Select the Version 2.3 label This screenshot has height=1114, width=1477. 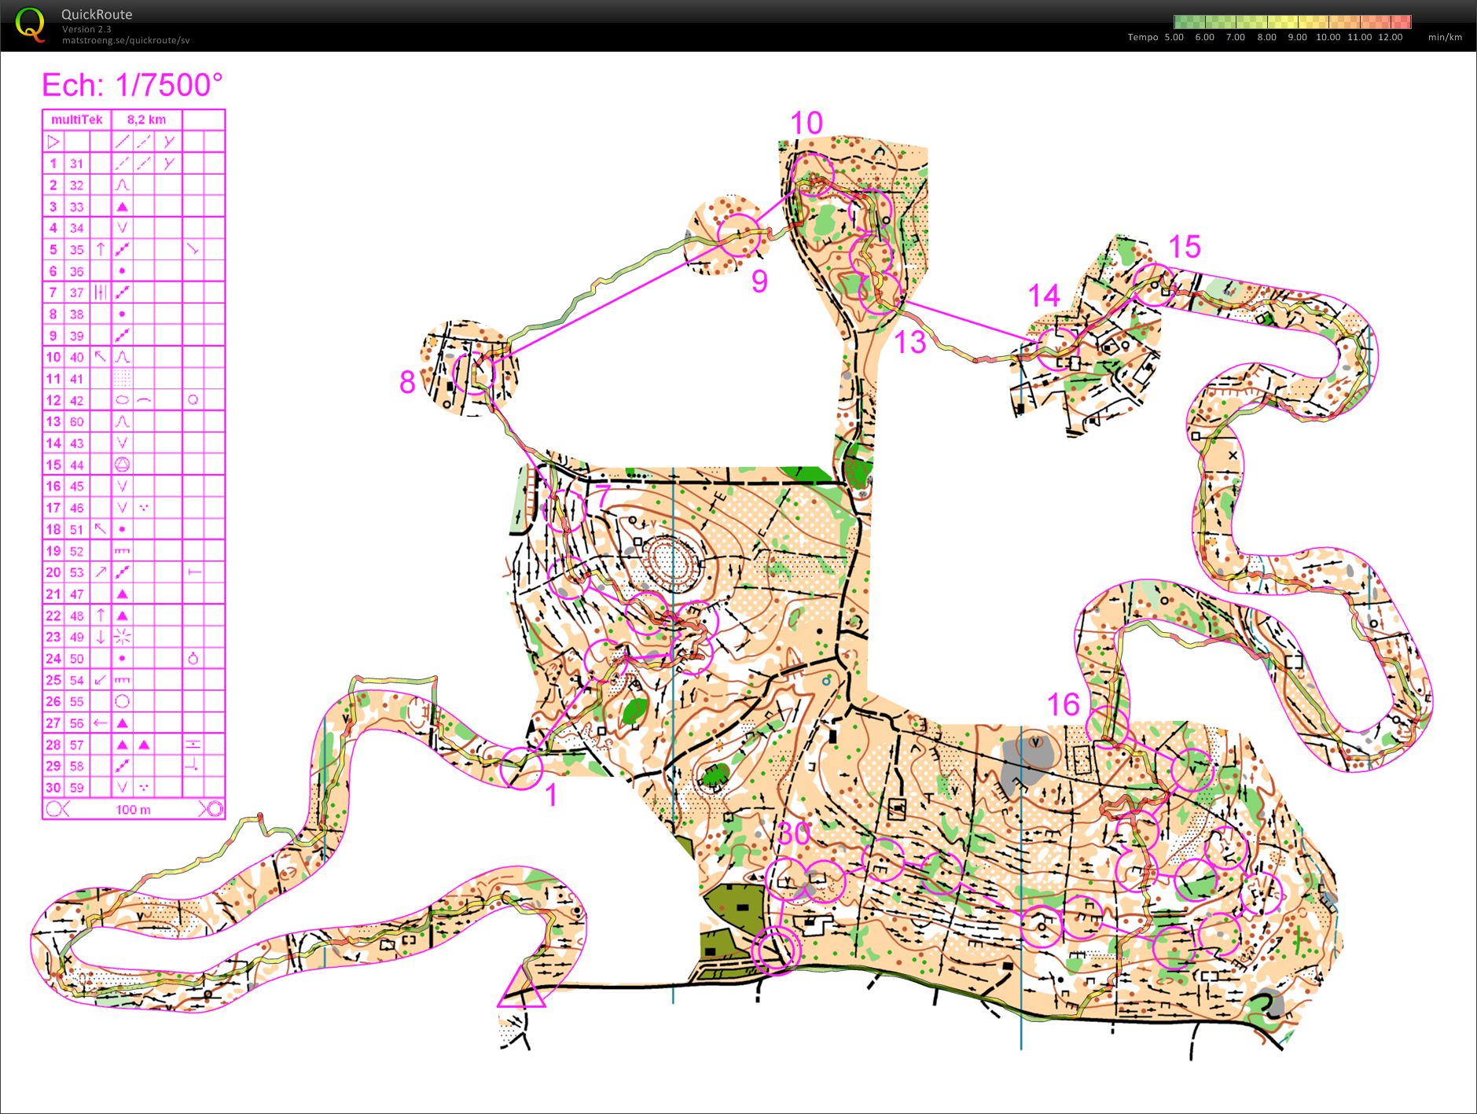(x=86, y=29)
